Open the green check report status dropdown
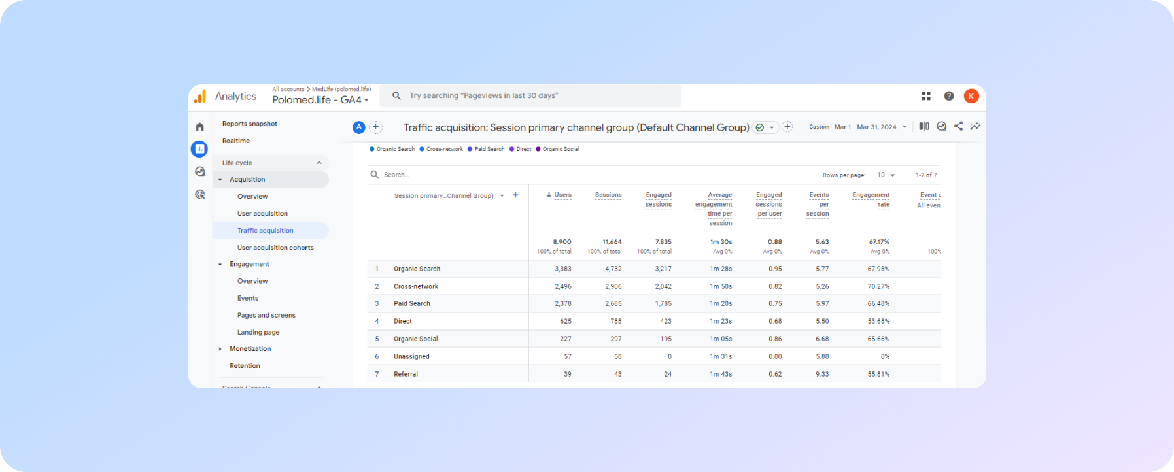 765,127
